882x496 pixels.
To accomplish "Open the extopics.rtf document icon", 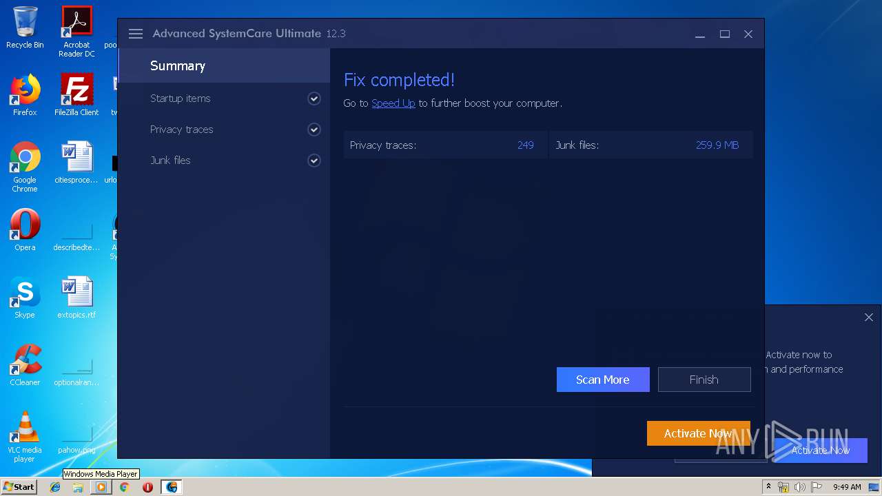I will (x=76, y=298).
